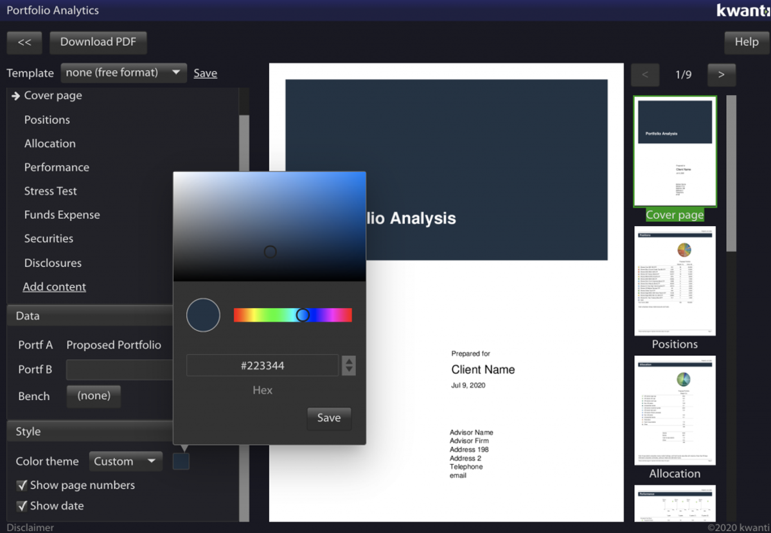Select the Securities section

pyautogui.click(x=49, y=239)
